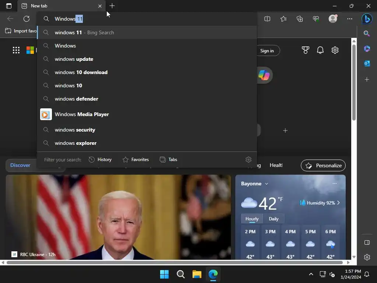The height and width of the screenshot is (283, 377).
Task: Open the Windows Start menu
Action: (165, 274)
